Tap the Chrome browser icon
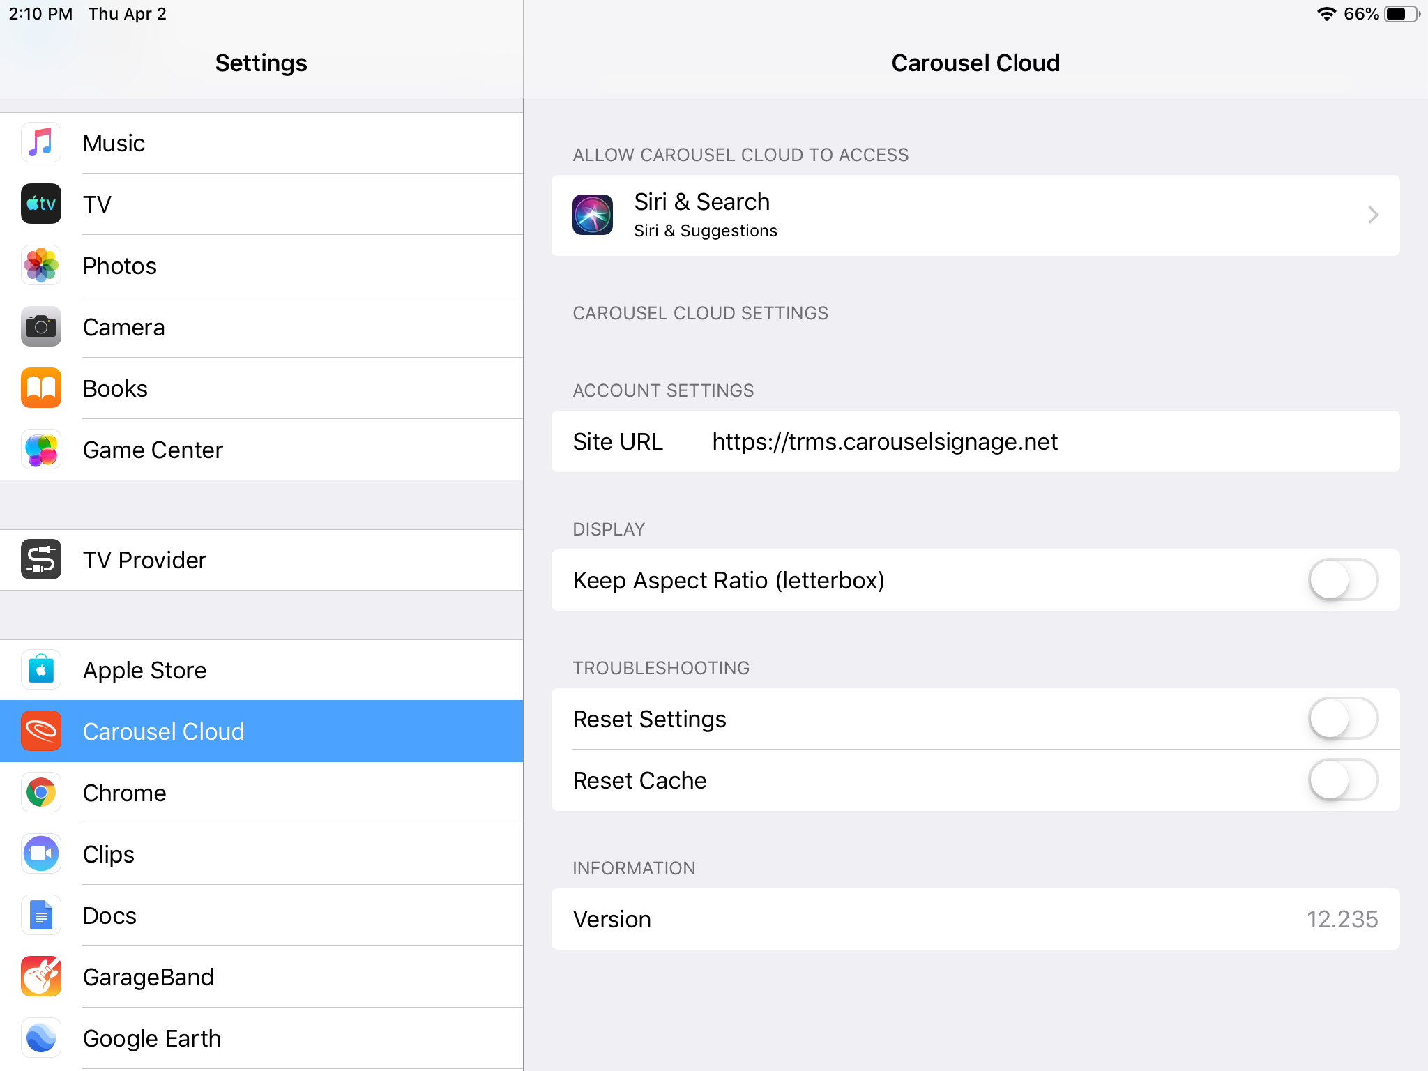This screenshot has height=1071, width=1428. click(41, 793)
